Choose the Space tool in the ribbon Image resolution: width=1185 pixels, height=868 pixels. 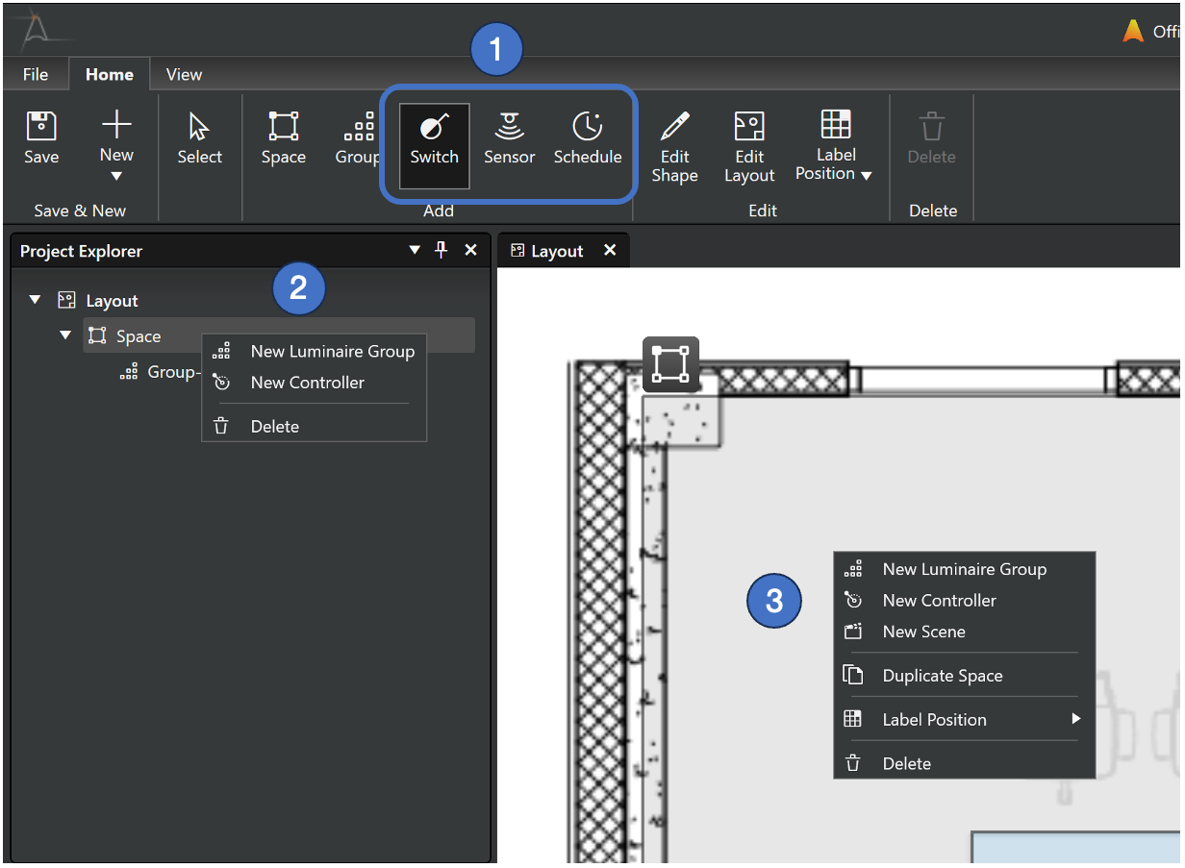click(x=283, y=138)
